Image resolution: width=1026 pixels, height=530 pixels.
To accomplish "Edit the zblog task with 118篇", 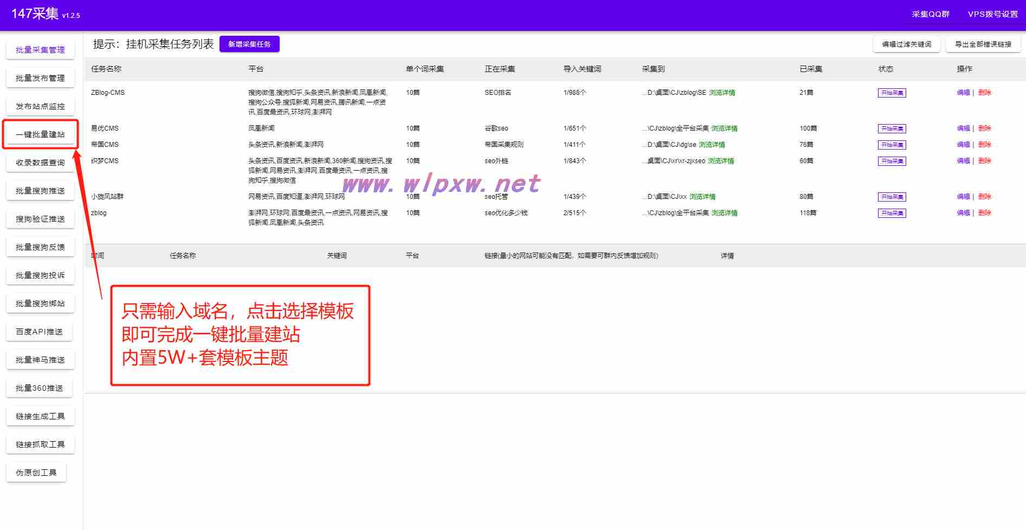I will coord(963,213).
